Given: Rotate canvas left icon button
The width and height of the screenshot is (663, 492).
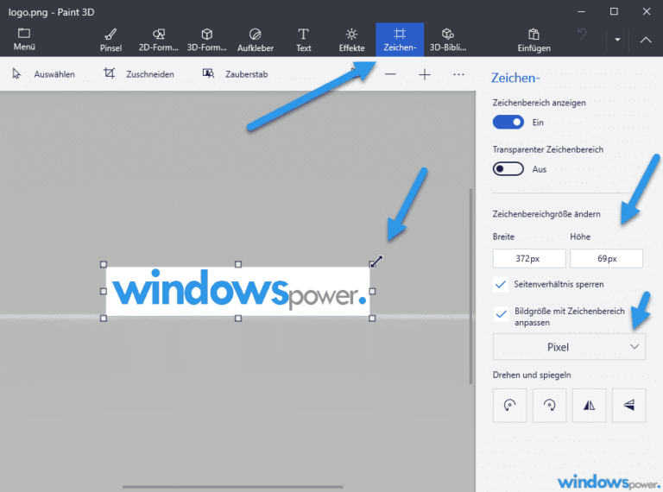Looking at the screenshot, I should 509,406.
